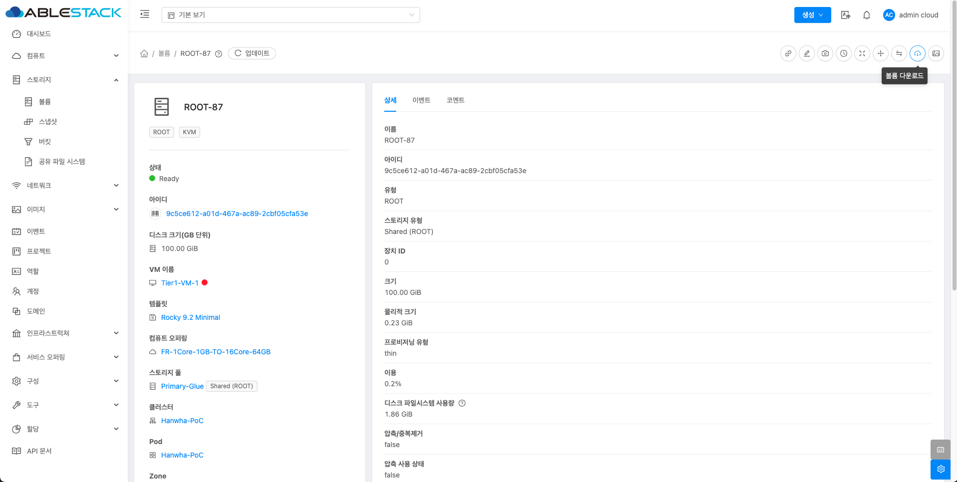Click the swap-arrows icon in volume toolbar
957x482 pixels.
[x=899, y=53]
